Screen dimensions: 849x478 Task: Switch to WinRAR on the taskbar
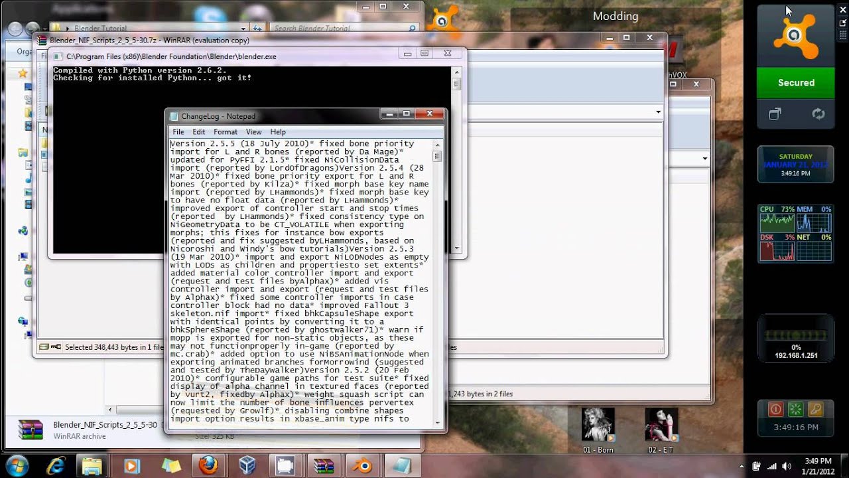click(x=324, y=465)
